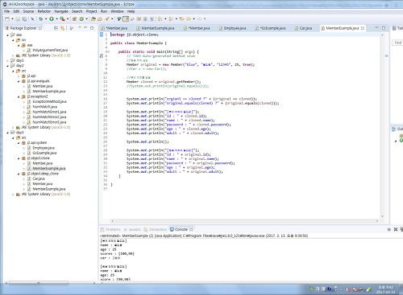Viewport: 403px width, 295px height.
Task: Click the editor vertical scrollbar
Action: pyautogui.click(x=383, y=125)
